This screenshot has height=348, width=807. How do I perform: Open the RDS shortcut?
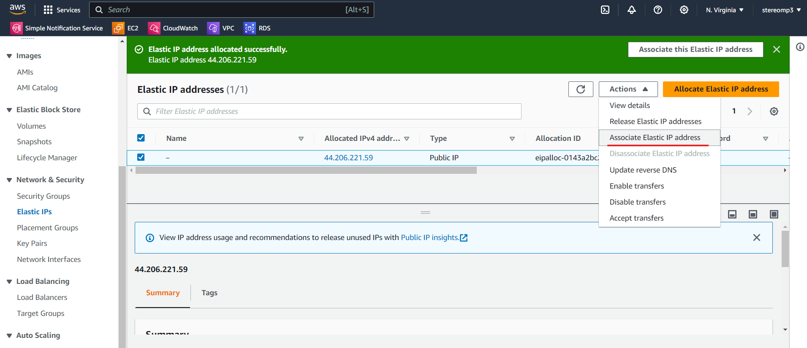tap(257, 28)
